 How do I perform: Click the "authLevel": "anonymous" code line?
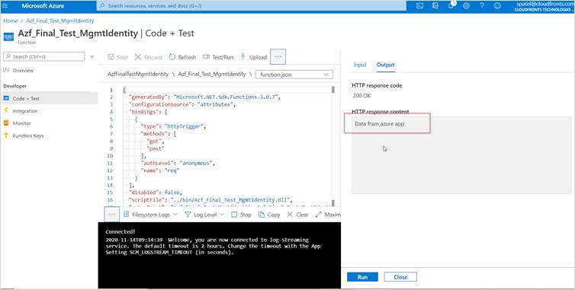tap(178, 164)
